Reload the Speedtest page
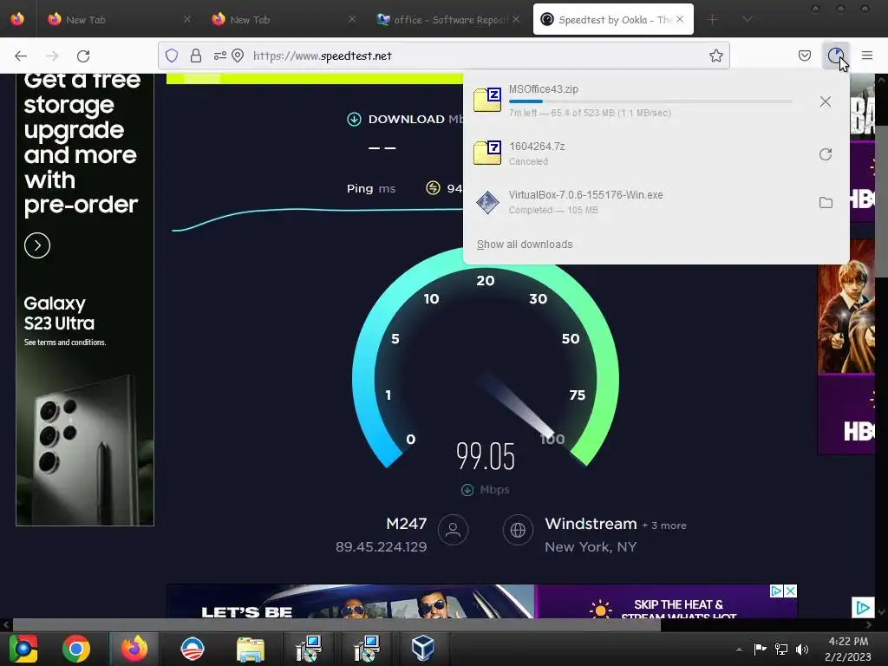This screenshot has width=888, height=666. 83,55
